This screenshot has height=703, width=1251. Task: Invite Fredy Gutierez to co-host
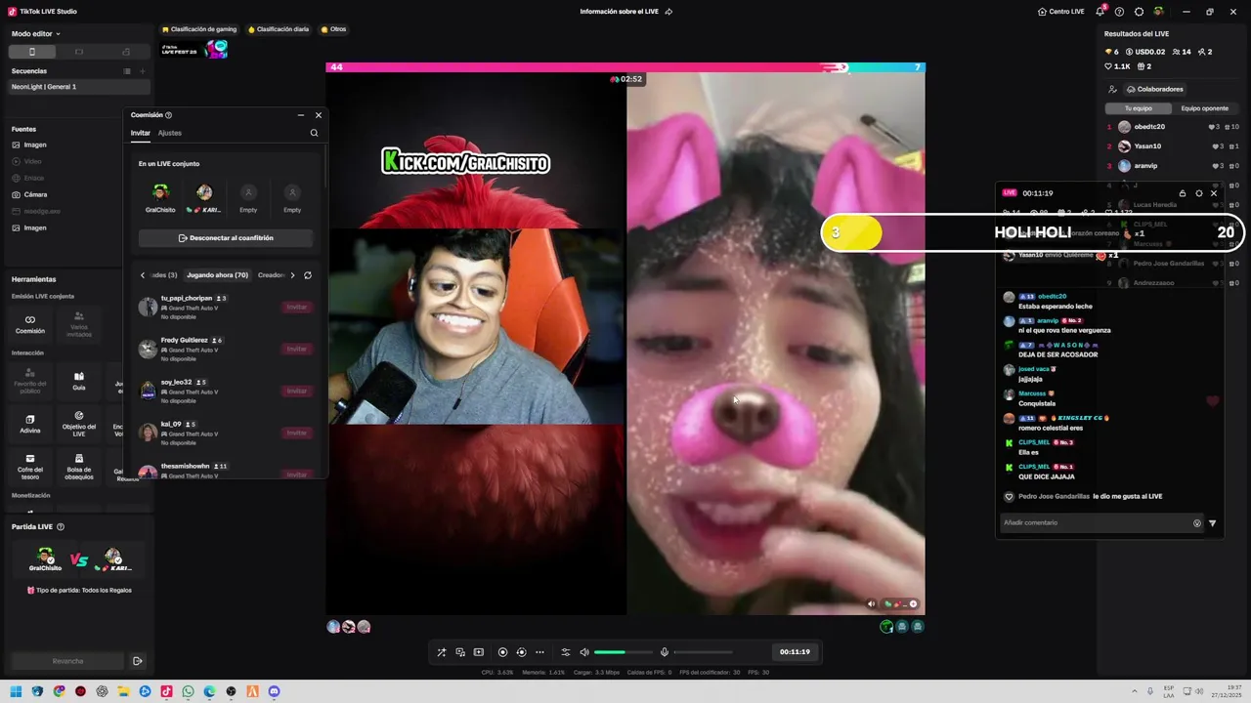pos(296,350)
